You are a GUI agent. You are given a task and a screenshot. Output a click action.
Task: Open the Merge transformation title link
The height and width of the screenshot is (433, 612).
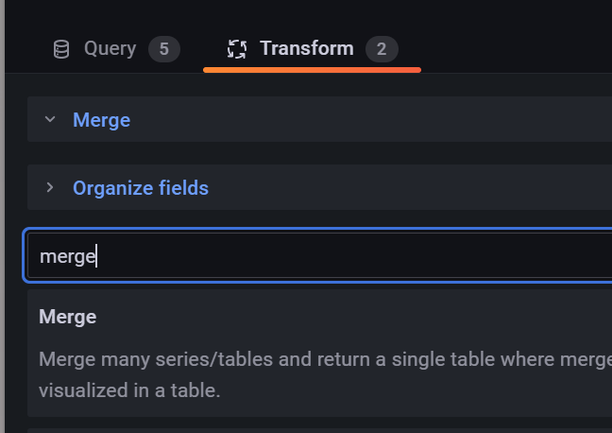101,120
